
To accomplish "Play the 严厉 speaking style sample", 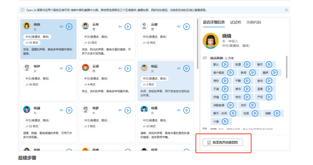I will pyautogui.click(x=269, y=97).
